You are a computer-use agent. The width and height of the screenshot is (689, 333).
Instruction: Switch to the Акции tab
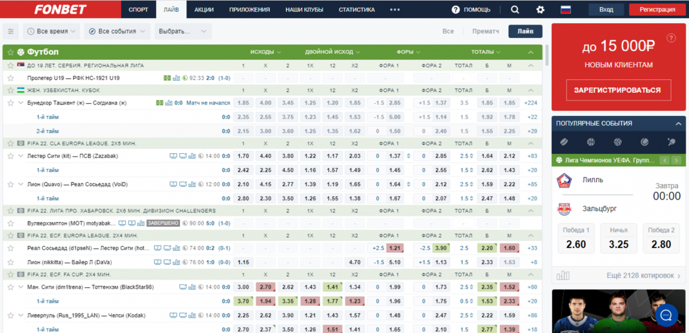pos(204,10)
